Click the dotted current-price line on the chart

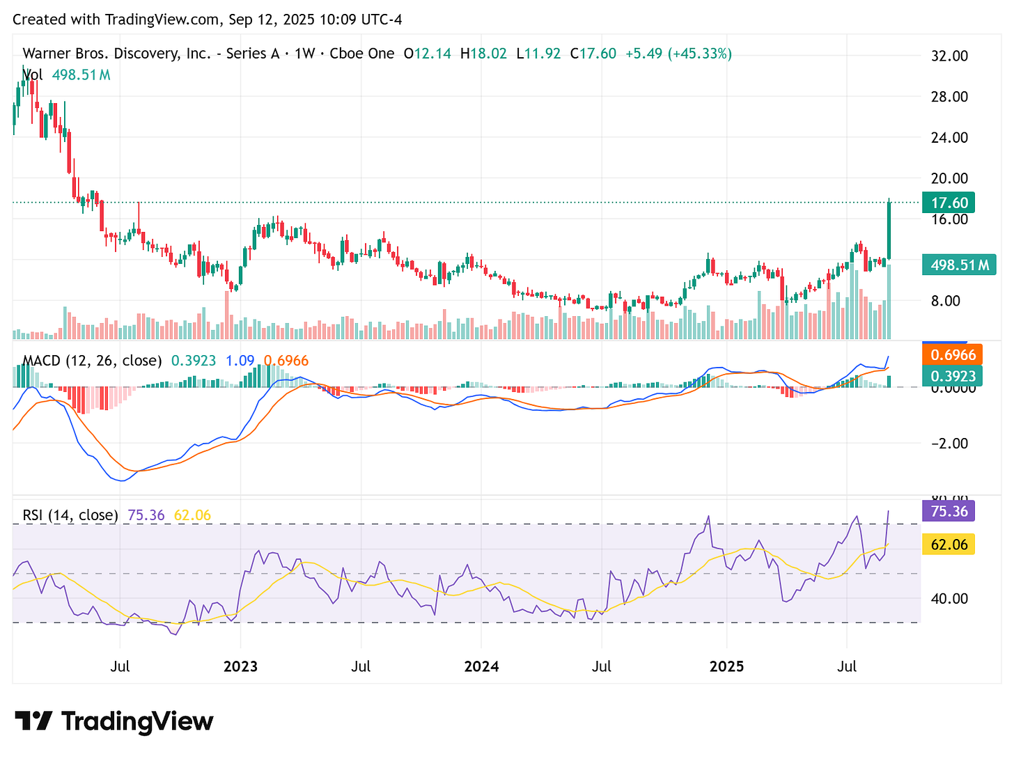tap(487, 202)
